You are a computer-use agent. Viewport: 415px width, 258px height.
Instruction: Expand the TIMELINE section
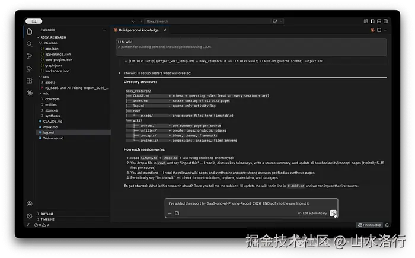tap(46, 219)
